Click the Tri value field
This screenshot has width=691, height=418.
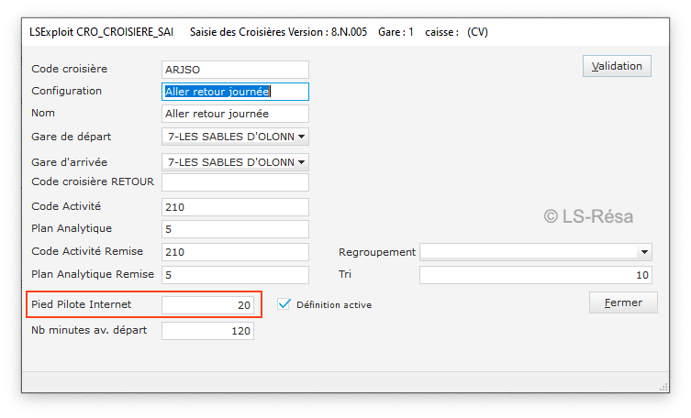click(535, 275)
